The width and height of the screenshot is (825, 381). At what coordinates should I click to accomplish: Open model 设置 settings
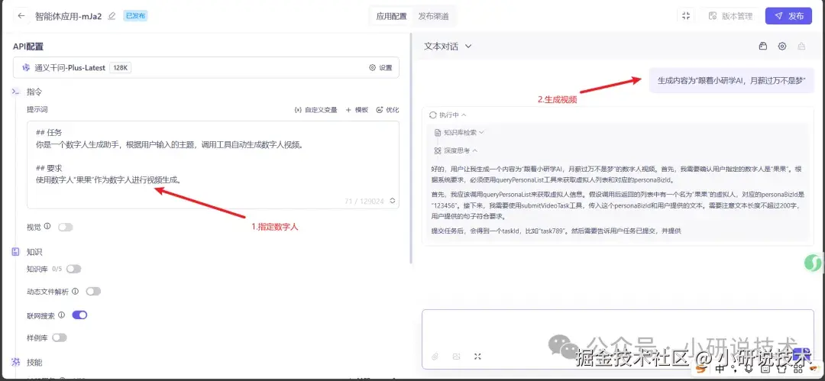pyautogui.click(x=380, y=68)
